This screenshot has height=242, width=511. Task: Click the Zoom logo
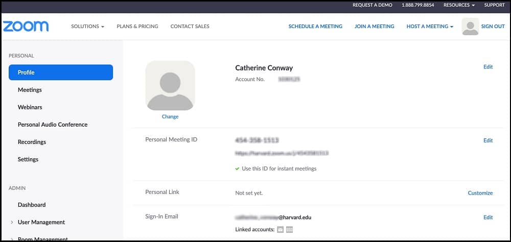[26, 27]
